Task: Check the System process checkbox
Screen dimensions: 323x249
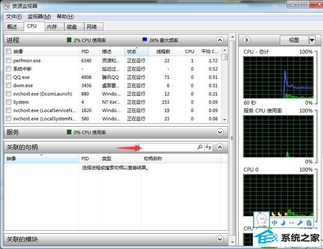Action: pyautogui.click(x=8, y=102)
